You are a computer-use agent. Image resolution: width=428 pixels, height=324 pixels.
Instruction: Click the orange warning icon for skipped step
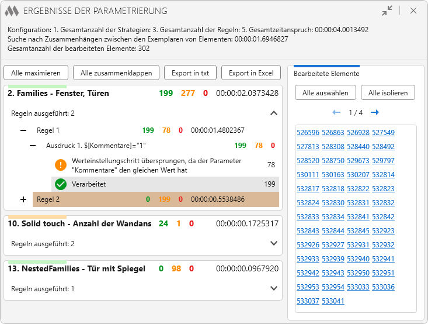[61, 165]
